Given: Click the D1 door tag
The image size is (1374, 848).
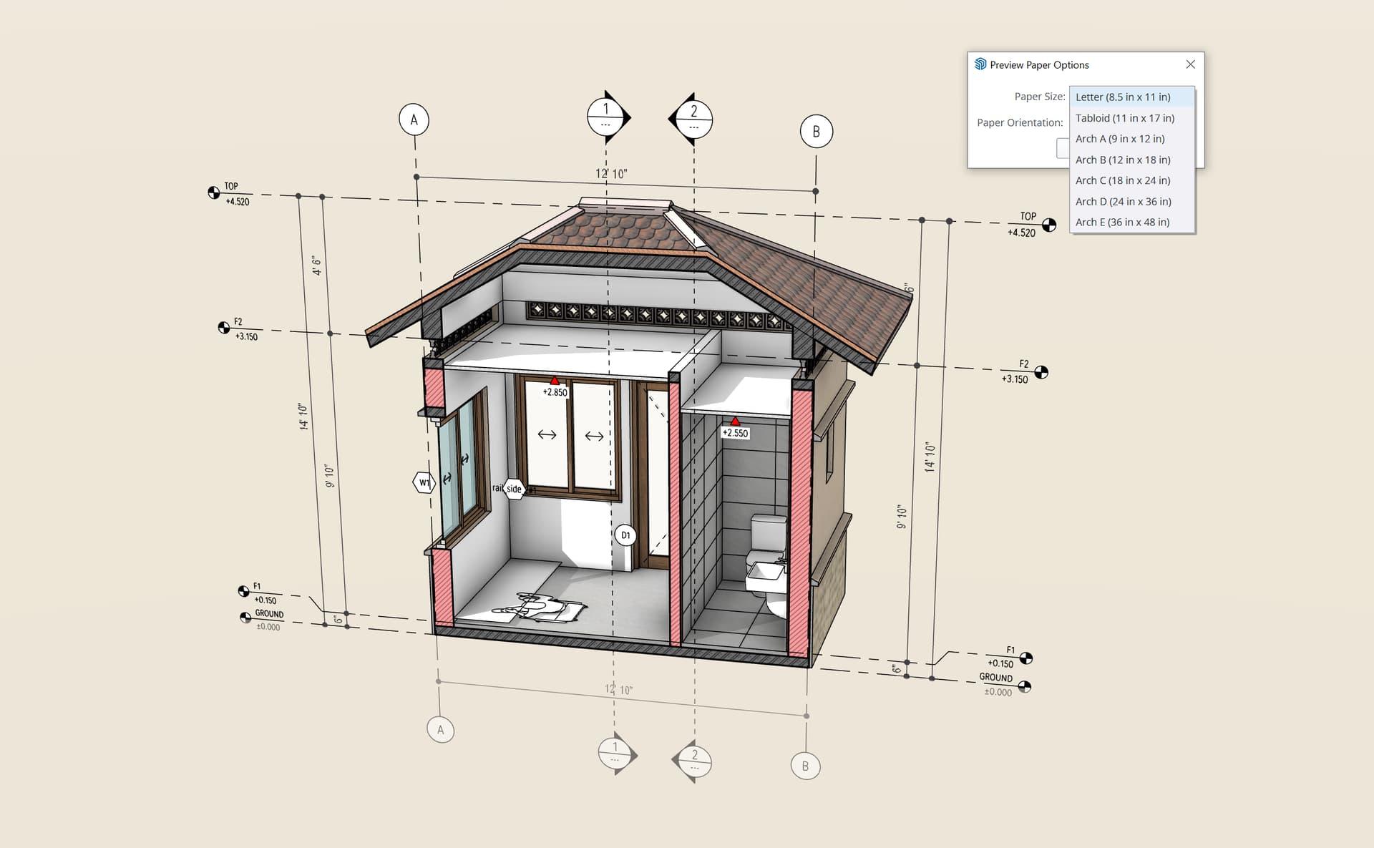Looking at the screenshot, I should tap(625, 535).
